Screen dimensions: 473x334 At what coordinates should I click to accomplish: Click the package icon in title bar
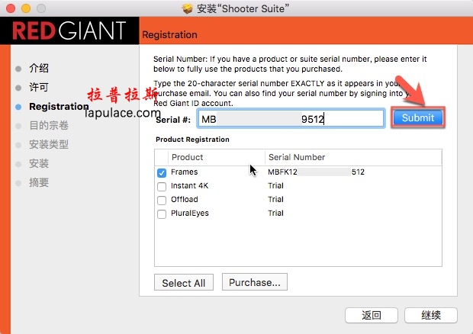pyautogui.click(x=187, y=8)
